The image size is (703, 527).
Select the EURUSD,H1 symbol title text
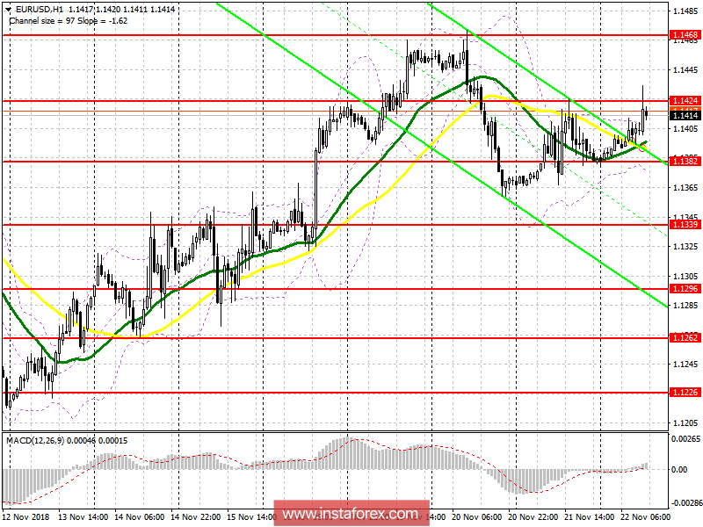[40, 9]
